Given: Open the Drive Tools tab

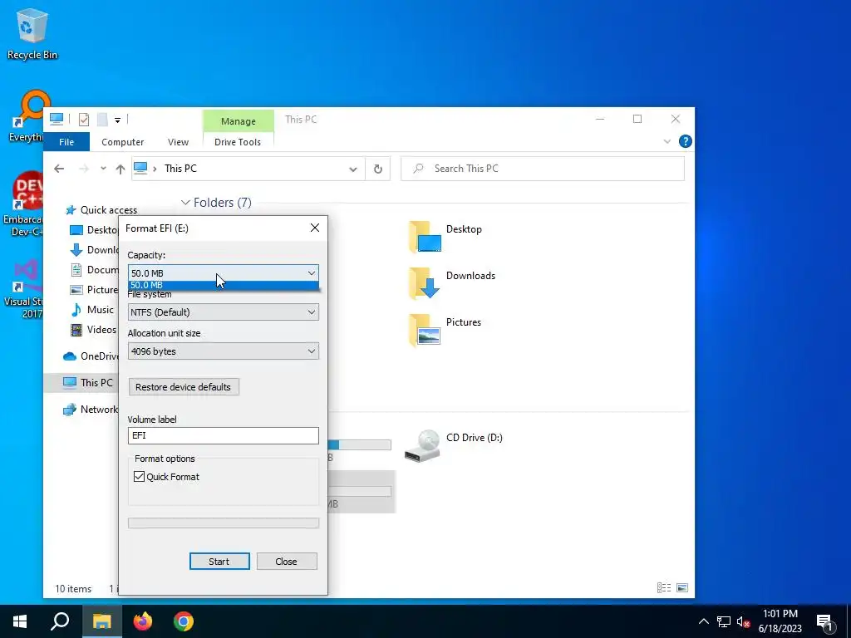Looking at the screenshot, I should 238,142.
